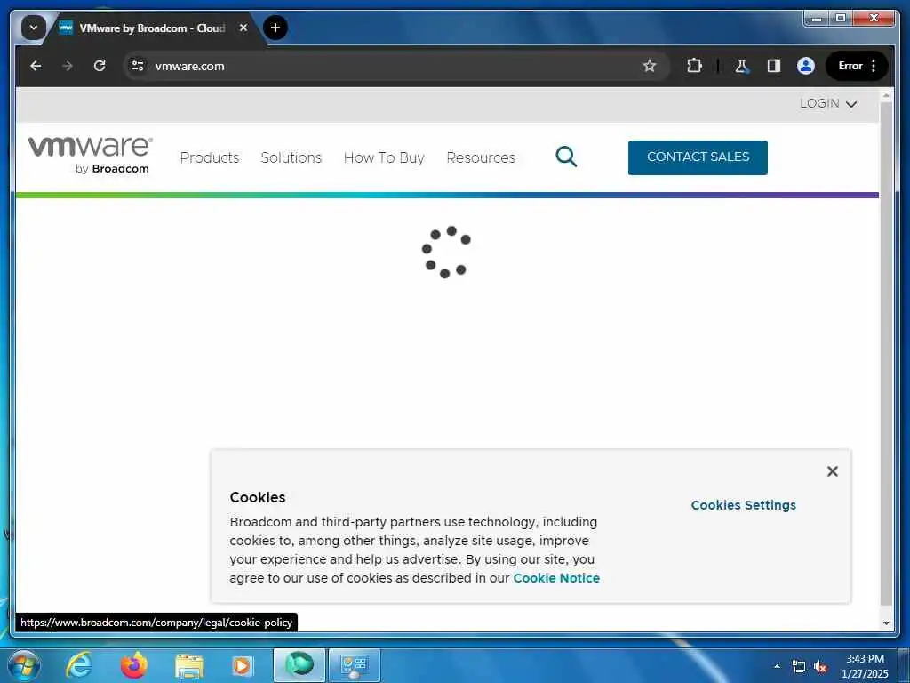Image resolution: width=910 pixels, height=683 pixels.
Task: Click the scrollbar down arrow
Action: [x=886, y=623]
